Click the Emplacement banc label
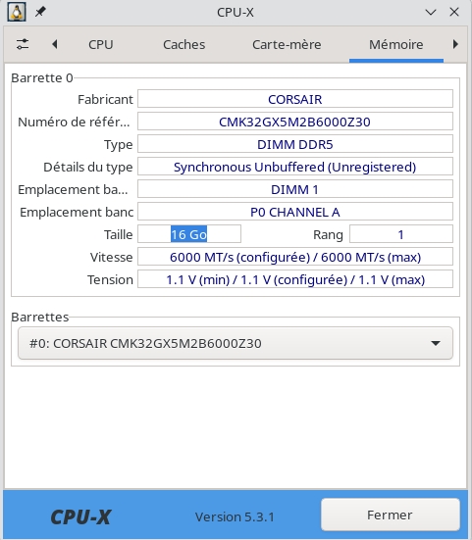Viewport: 472px width, 540px height. pos(77,212)
